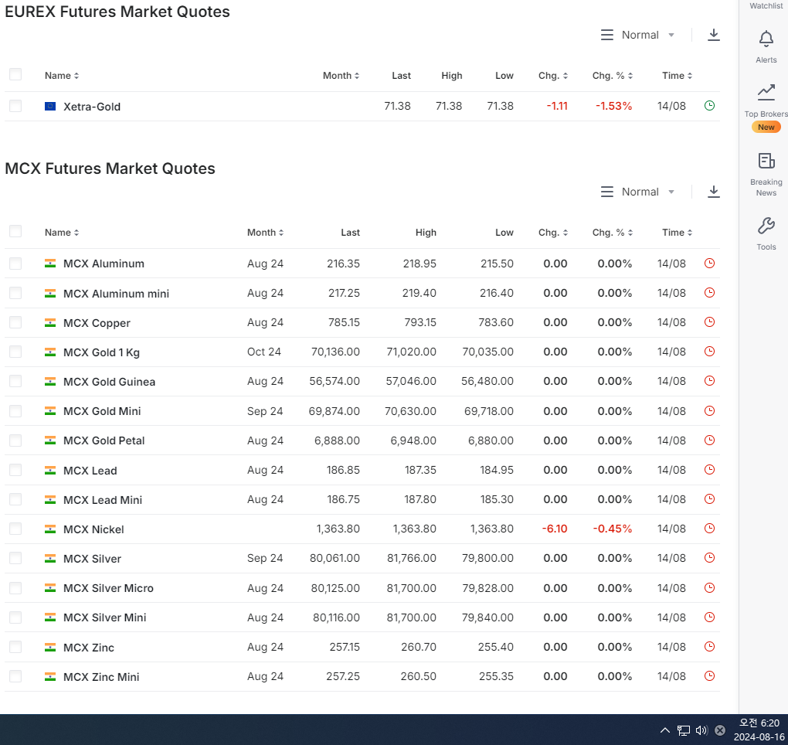The image size is (788, 745).
Task: Check the MCX Gold Mini row checkbox
Action: (x=15, y=410)
